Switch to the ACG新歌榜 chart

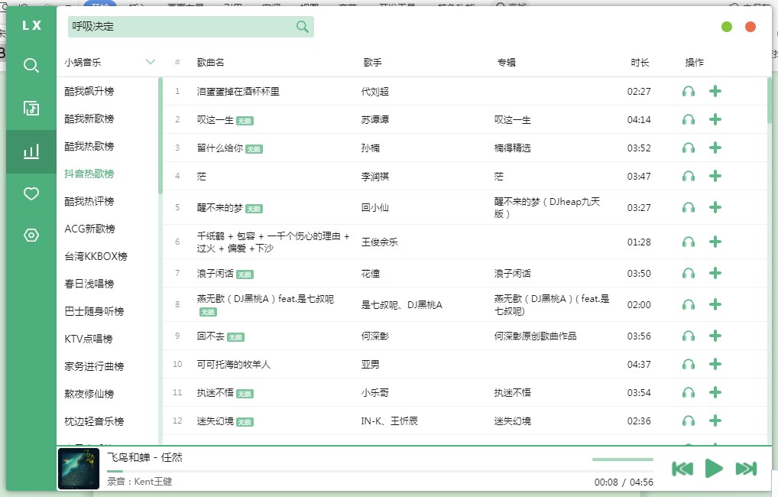tap(89, 229)
